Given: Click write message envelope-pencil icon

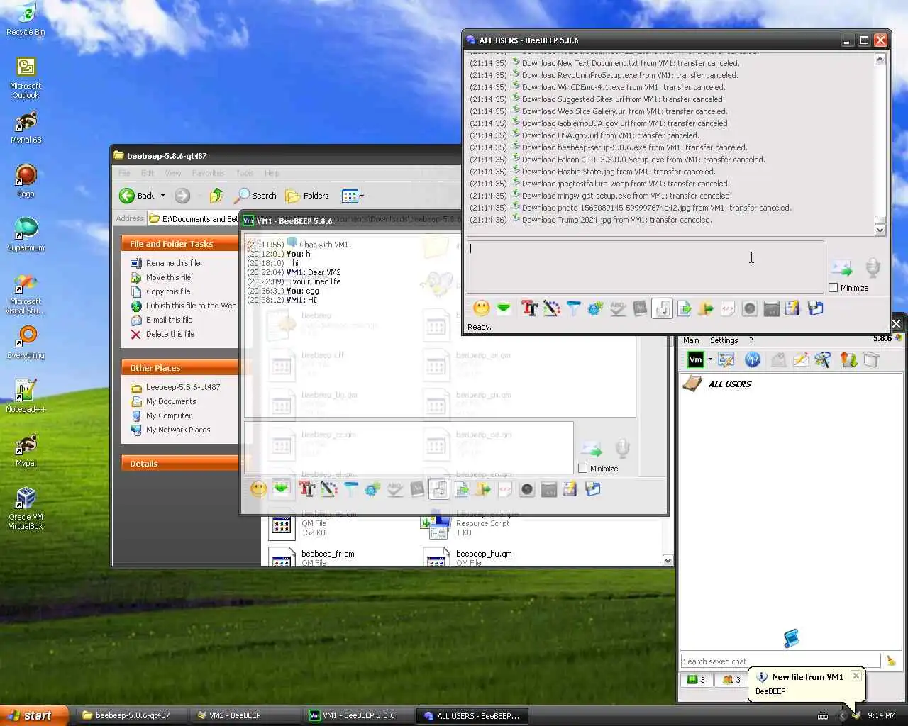Looking at the screenshot, I should point(801,360).
